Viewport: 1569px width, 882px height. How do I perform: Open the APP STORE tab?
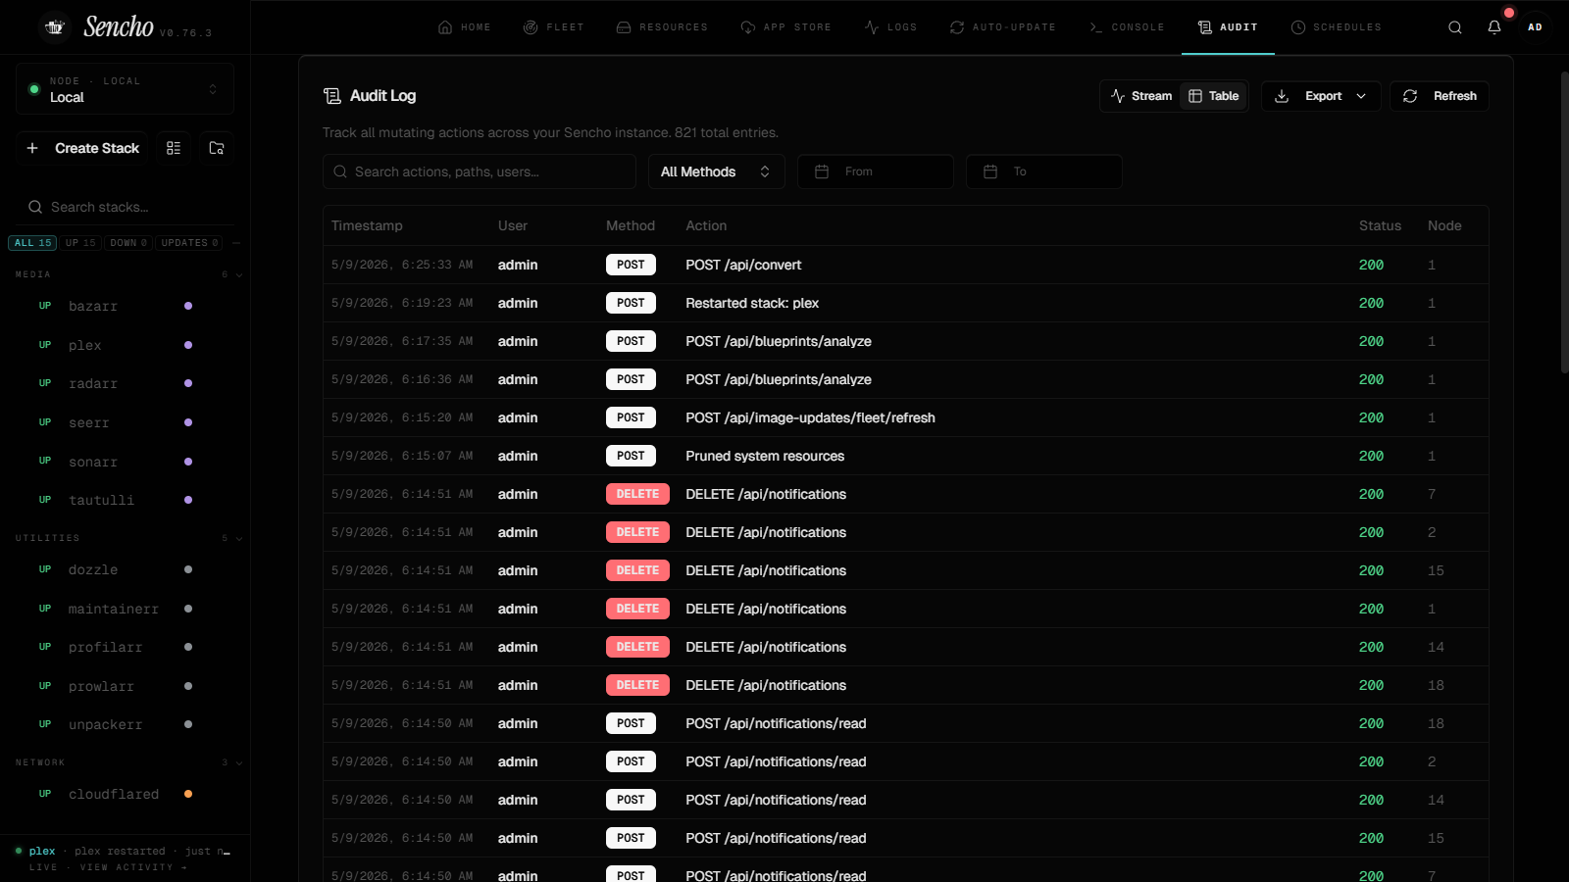pyautogui.click(x=785, y=27)
